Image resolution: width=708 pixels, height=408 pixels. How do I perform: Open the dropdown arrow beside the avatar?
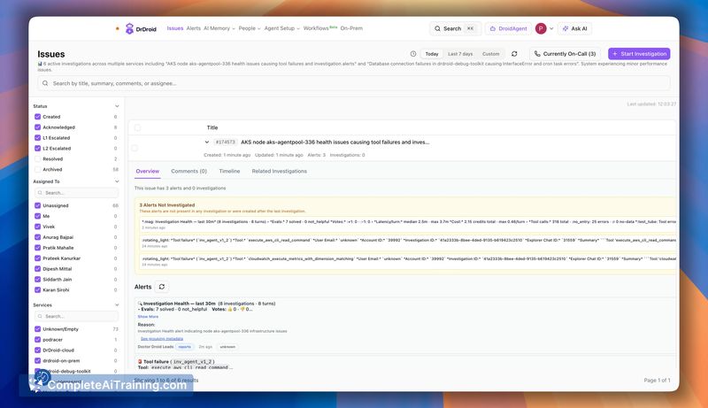(551, 28)
